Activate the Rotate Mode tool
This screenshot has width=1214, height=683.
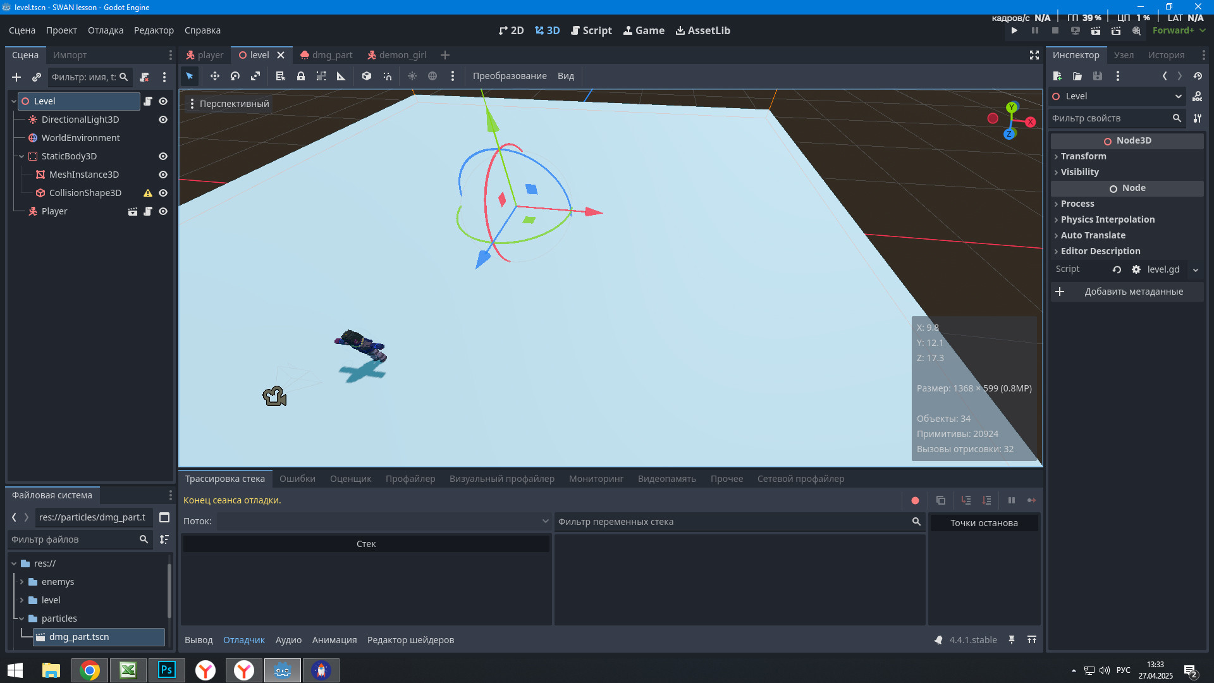[x=235, y=76]
